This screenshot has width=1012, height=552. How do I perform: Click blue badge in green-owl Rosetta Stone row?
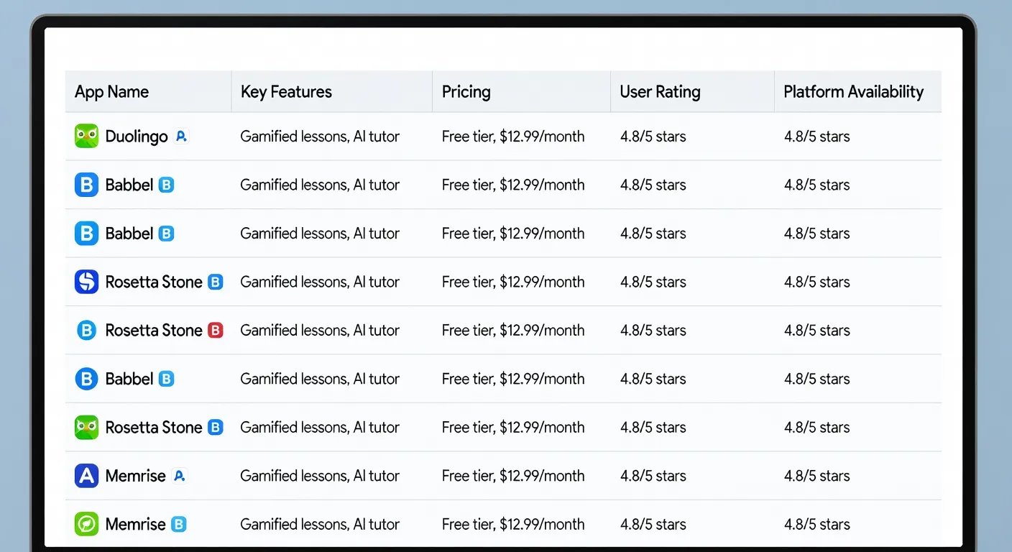216,427
